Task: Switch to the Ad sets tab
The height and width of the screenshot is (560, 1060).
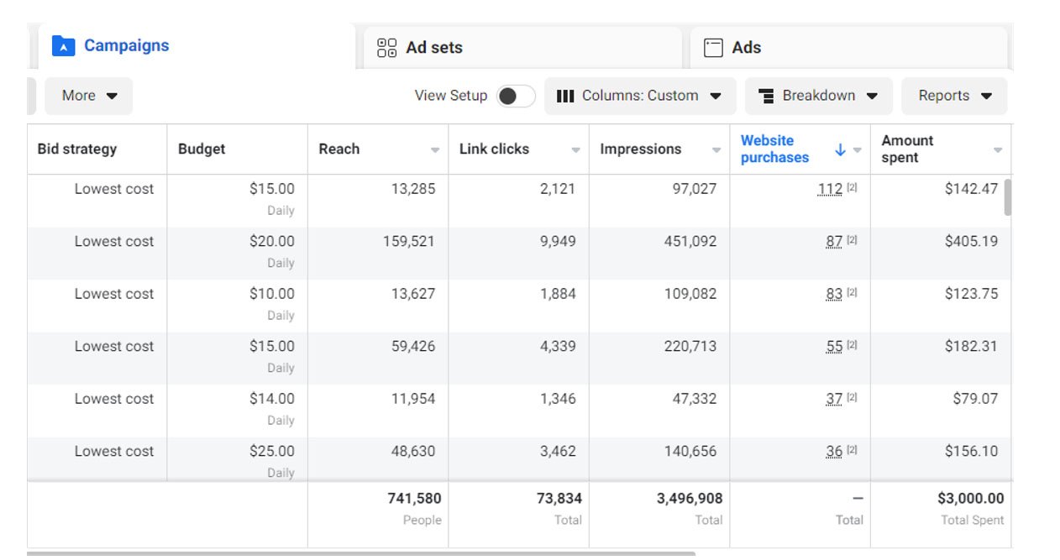Action: [521, 48]
